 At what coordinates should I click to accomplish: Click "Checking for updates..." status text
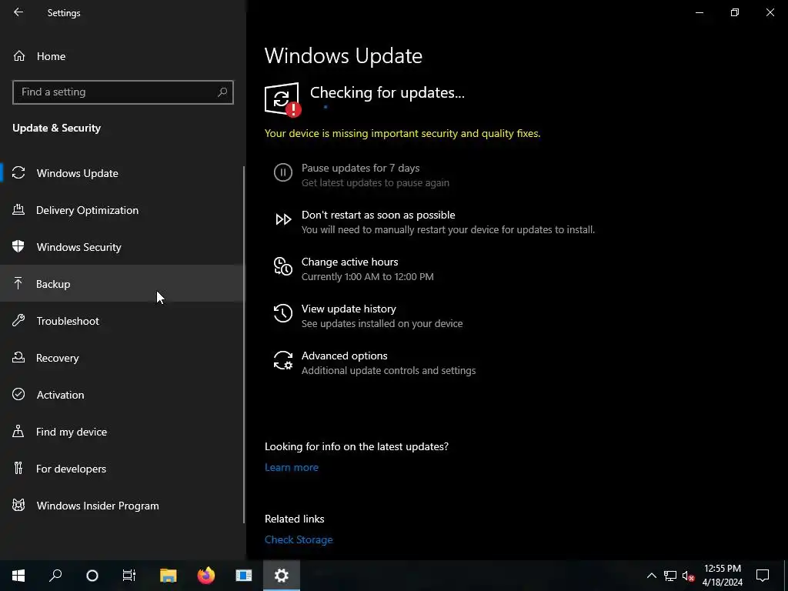tap(387, 92)
